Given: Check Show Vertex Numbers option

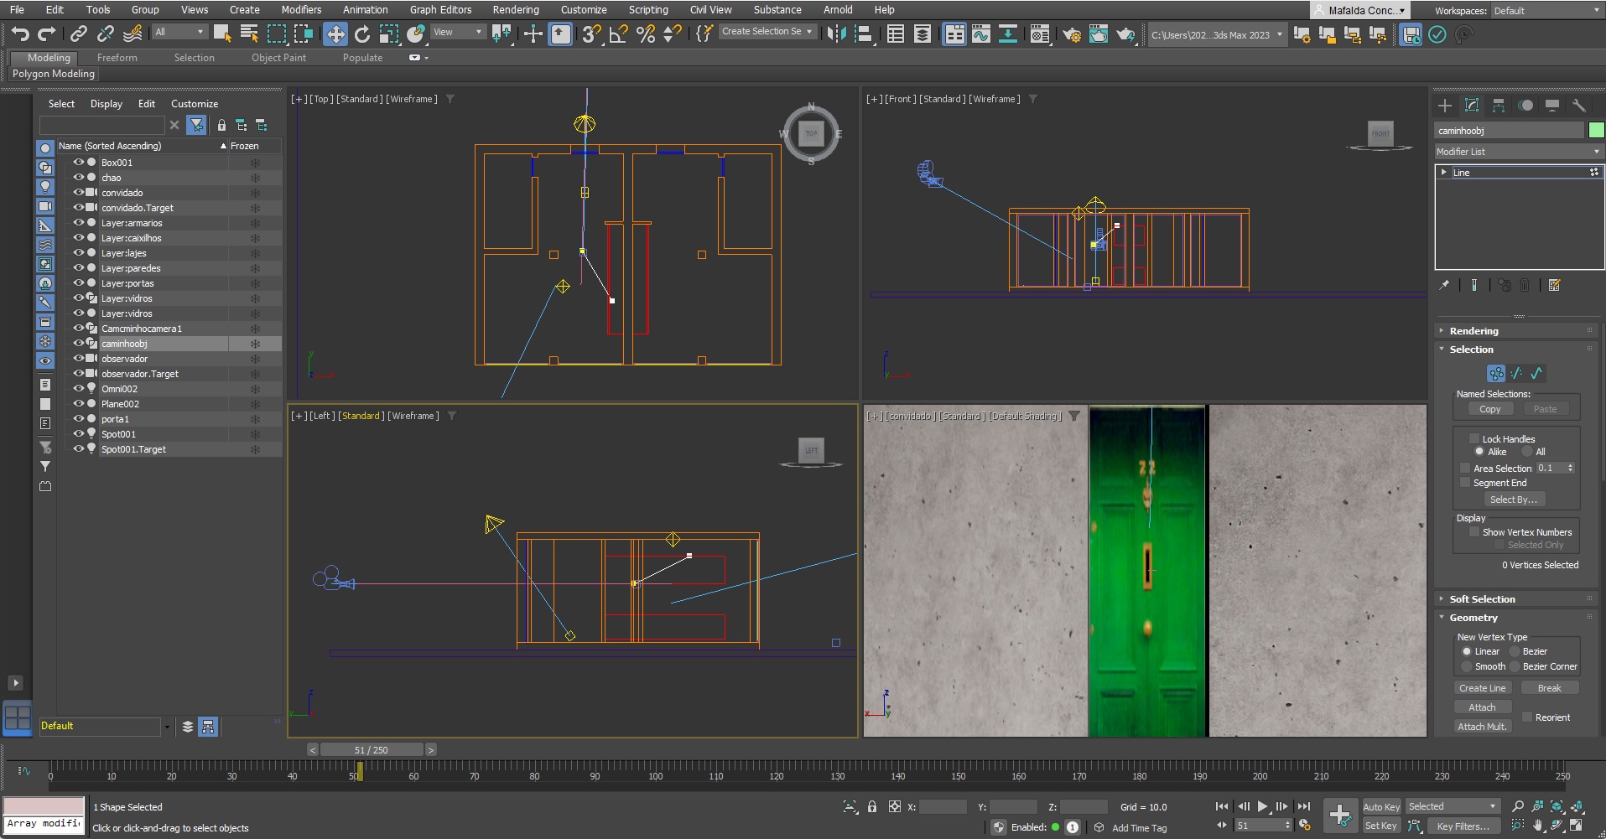Looking at the screenshot, I should point(1473,532).
